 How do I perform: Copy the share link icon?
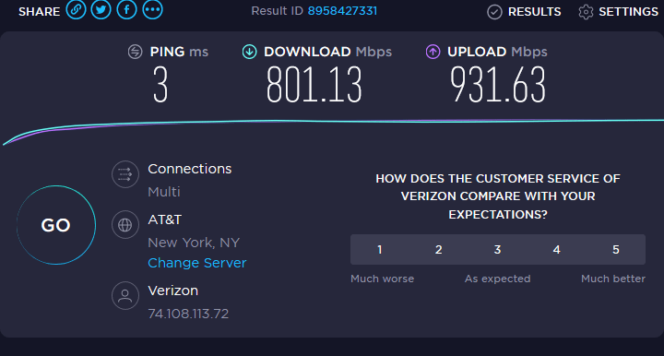76,9
